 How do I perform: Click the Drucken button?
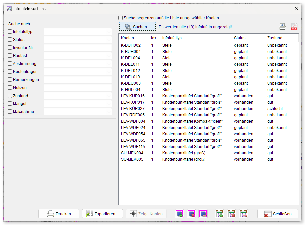(x=59, y=214)
